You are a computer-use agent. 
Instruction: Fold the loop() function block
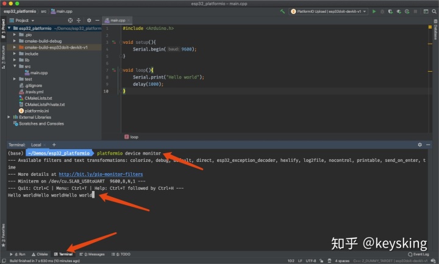pos(121,70)
